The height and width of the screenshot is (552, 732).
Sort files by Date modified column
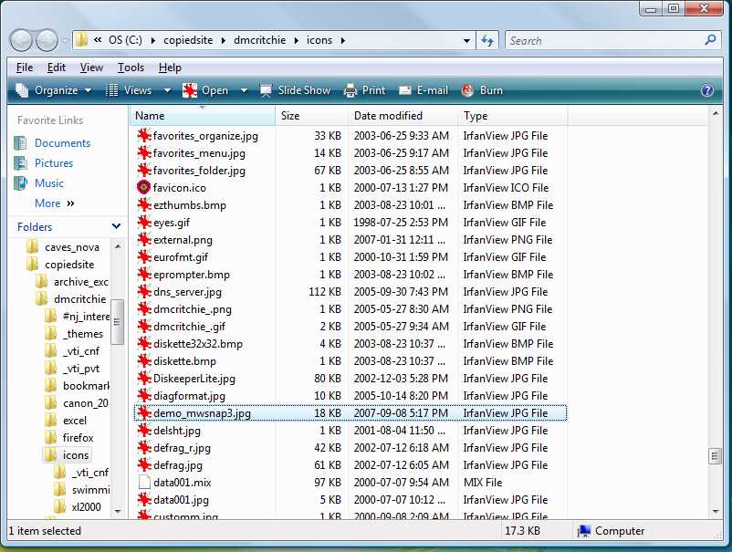(388, 116)
